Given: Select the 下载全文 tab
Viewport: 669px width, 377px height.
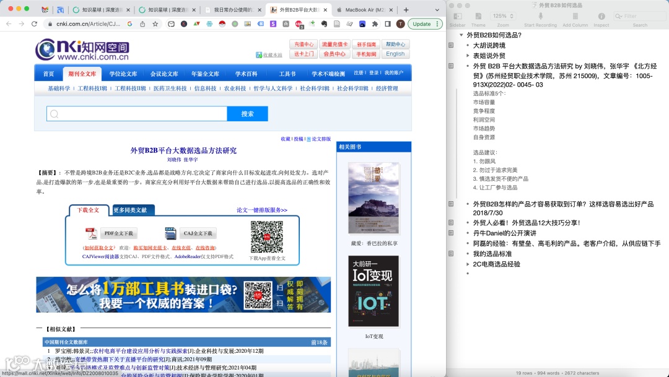Looking at the screenshot, I should [89, 210].
